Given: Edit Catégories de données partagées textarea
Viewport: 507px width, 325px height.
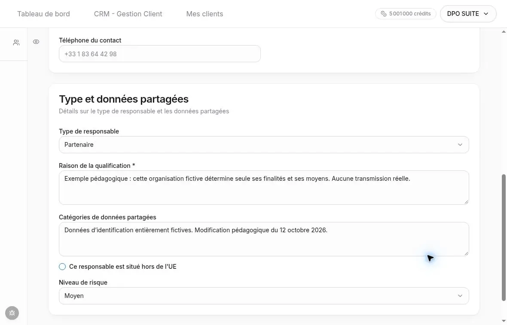Looking at the screenshot, I should [x=264, y=239].
